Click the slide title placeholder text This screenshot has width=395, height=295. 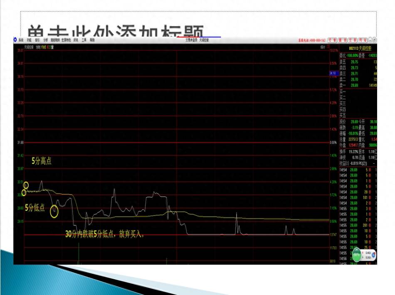115,31
